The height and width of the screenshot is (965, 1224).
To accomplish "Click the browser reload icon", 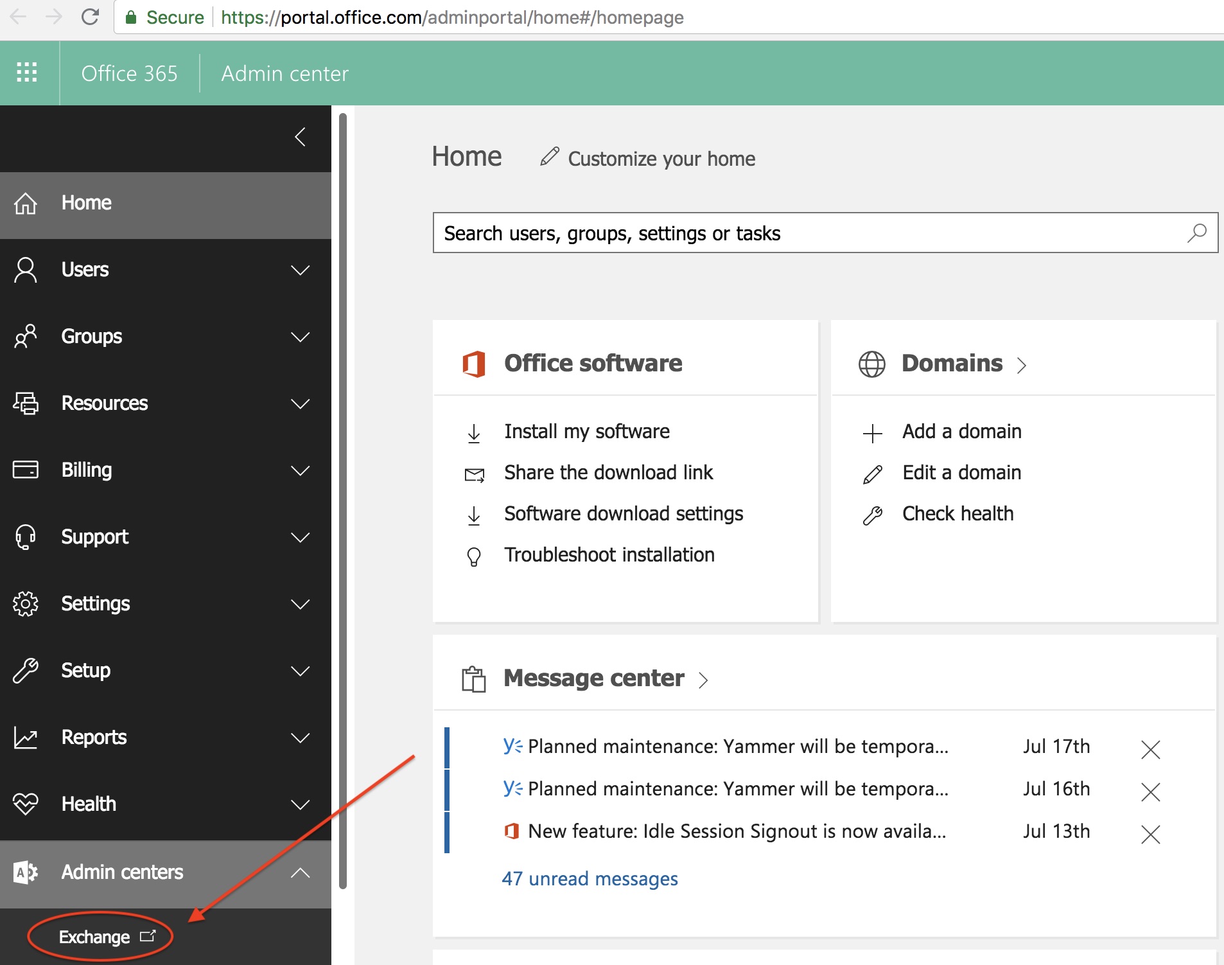I will [90, 17].
